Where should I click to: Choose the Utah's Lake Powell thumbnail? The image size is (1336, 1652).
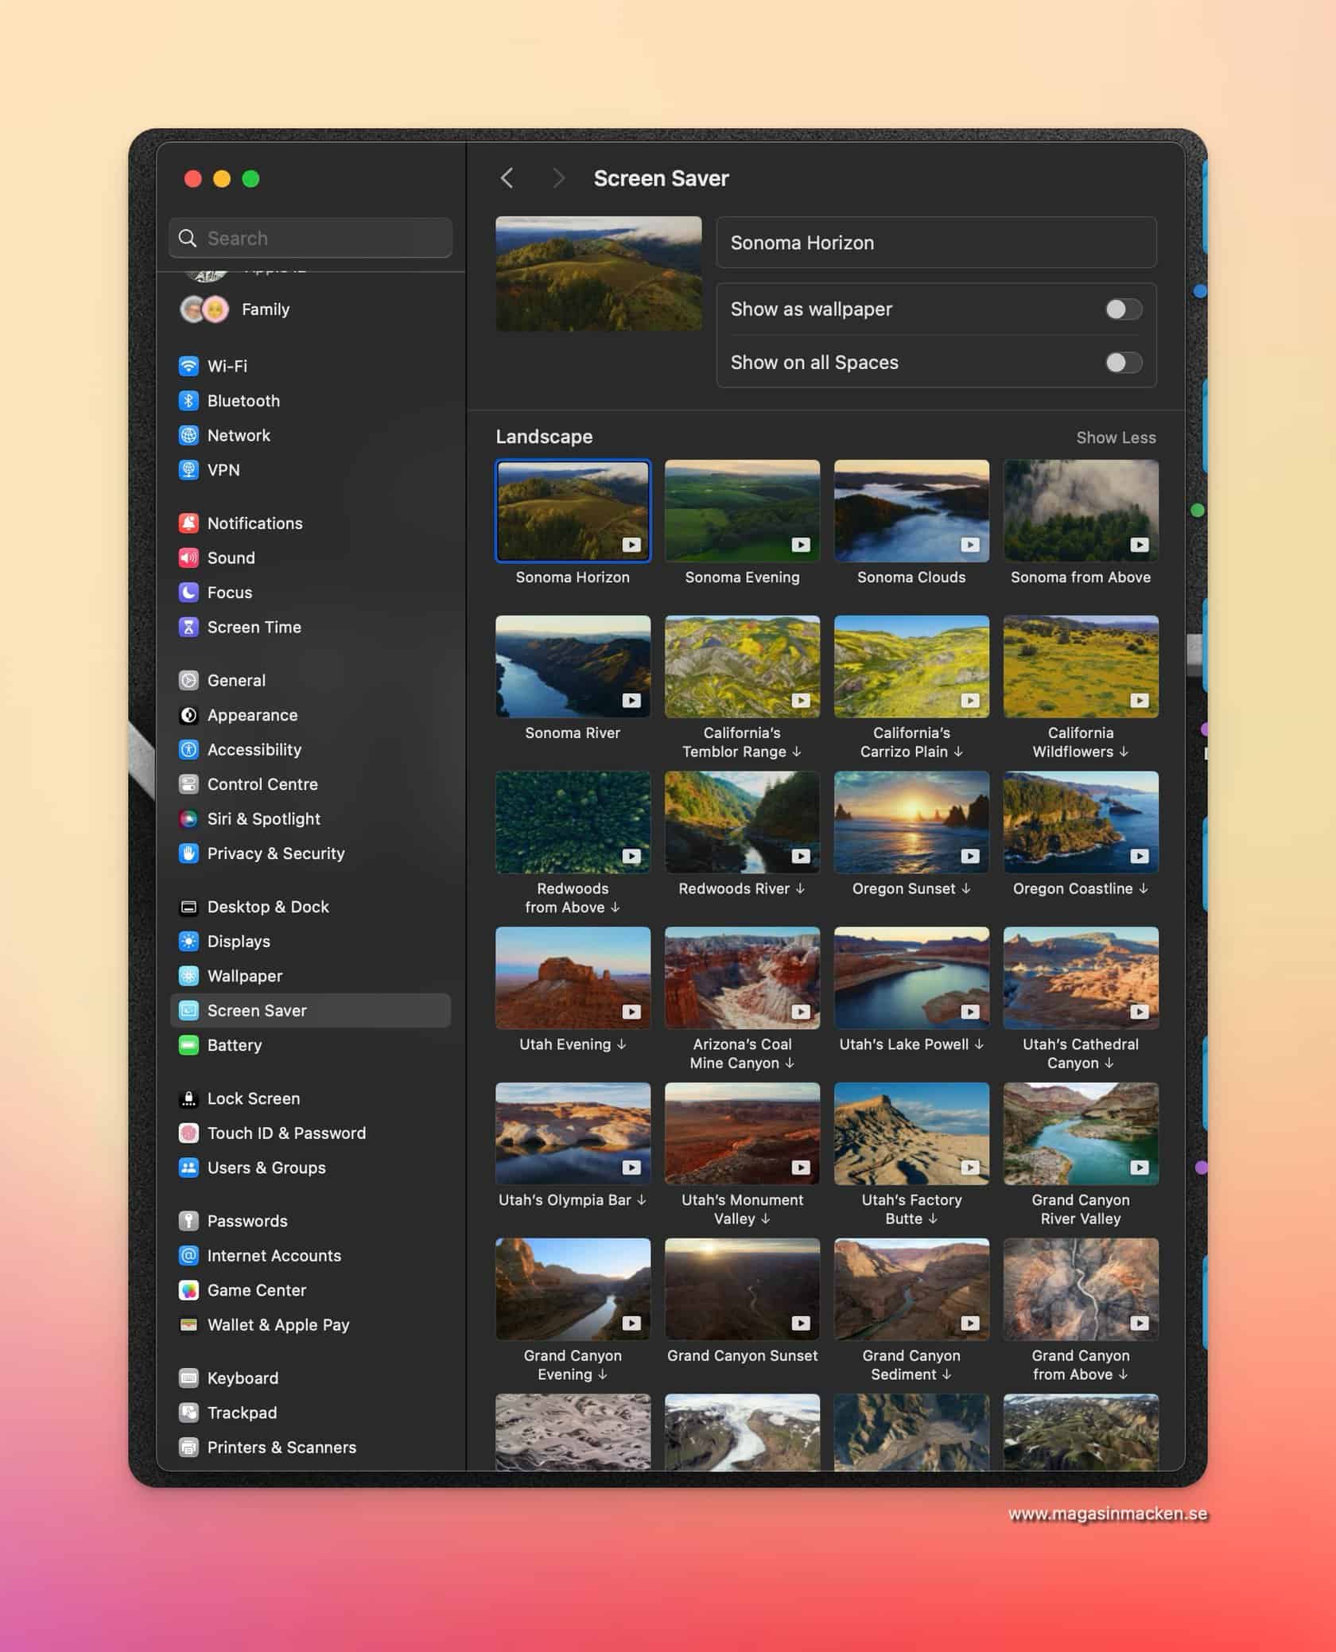(911, 978)
